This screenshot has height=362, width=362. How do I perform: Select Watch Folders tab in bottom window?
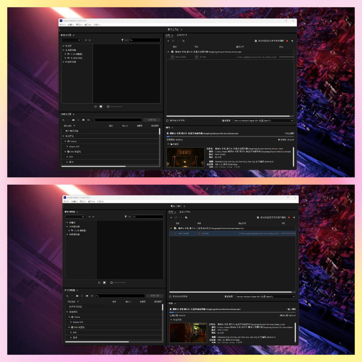coord(185,212)
